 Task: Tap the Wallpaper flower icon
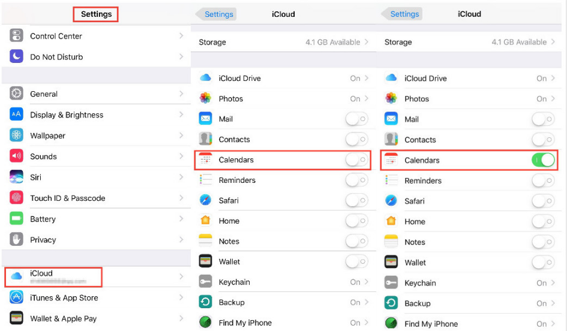16,135
